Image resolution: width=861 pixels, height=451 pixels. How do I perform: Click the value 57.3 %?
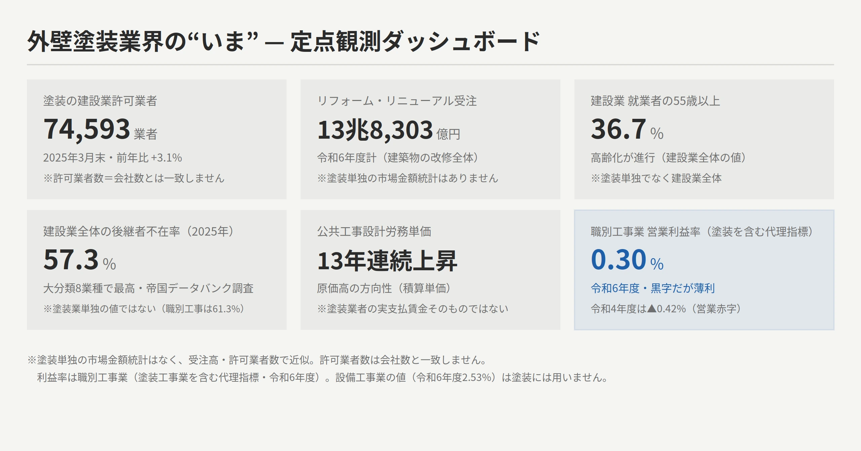(80, 260)
